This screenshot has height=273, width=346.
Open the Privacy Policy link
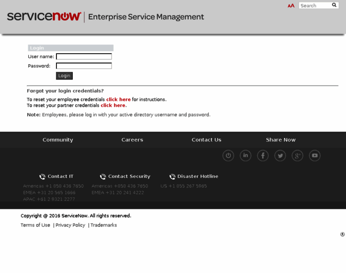click(x=70, y=225)
